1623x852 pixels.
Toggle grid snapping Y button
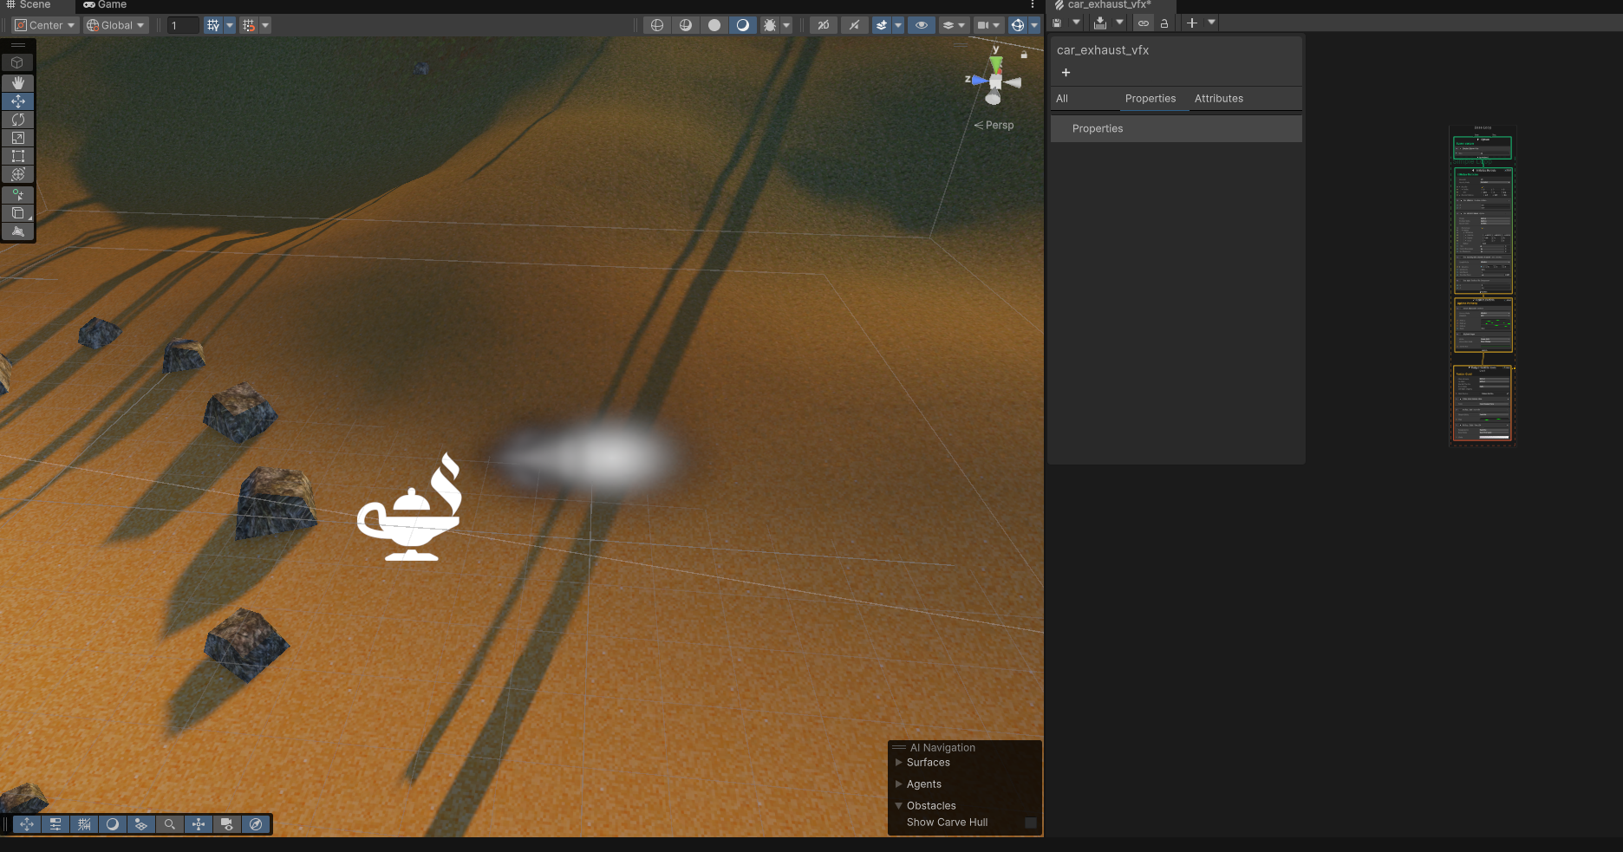click(x=213, y=25)
